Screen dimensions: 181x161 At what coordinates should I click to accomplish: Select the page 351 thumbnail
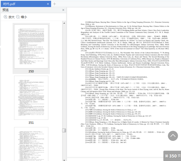point(31,98)
